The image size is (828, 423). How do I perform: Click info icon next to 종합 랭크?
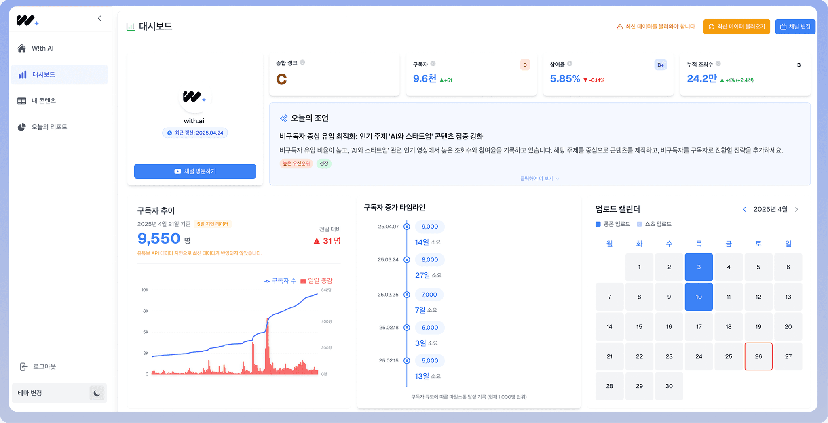pyautogui.click(x=302, y=62)
